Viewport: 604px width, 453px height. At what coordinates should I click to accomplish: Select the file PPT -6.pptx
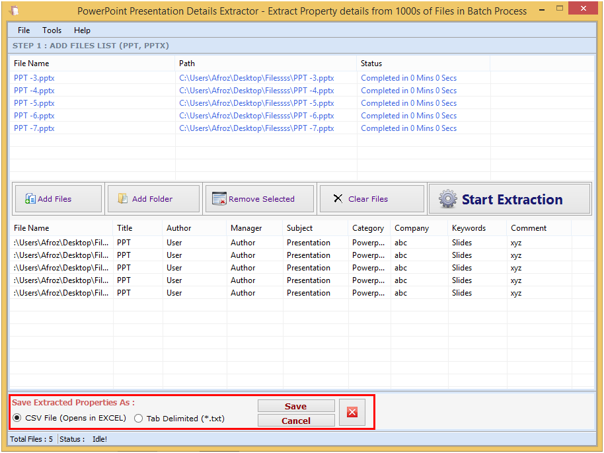[34, 116]
